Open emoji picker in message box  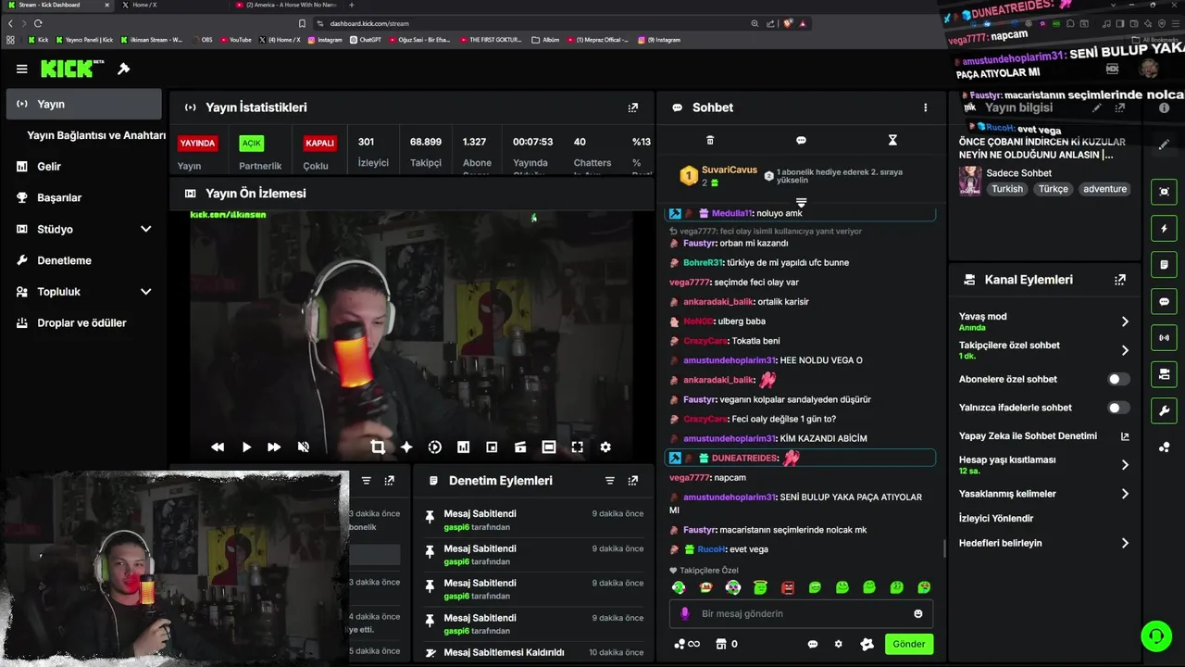(918, 613)
